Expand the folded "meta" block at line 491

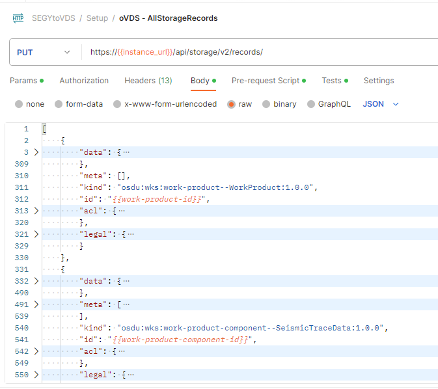(x=36, y=304)
